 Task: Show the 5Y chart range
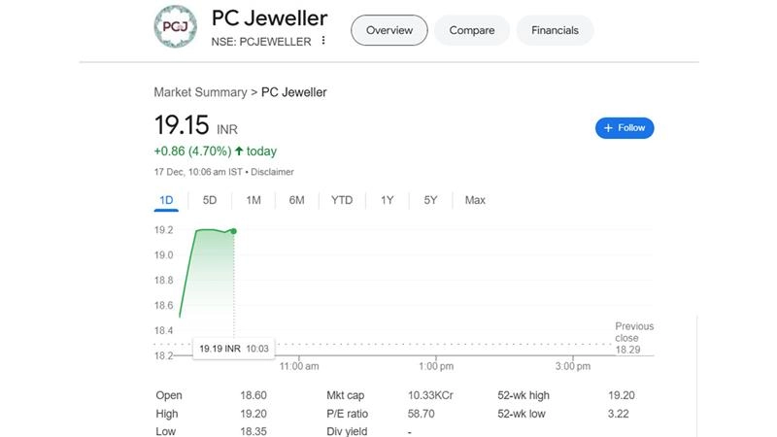[x=430, y=200]
